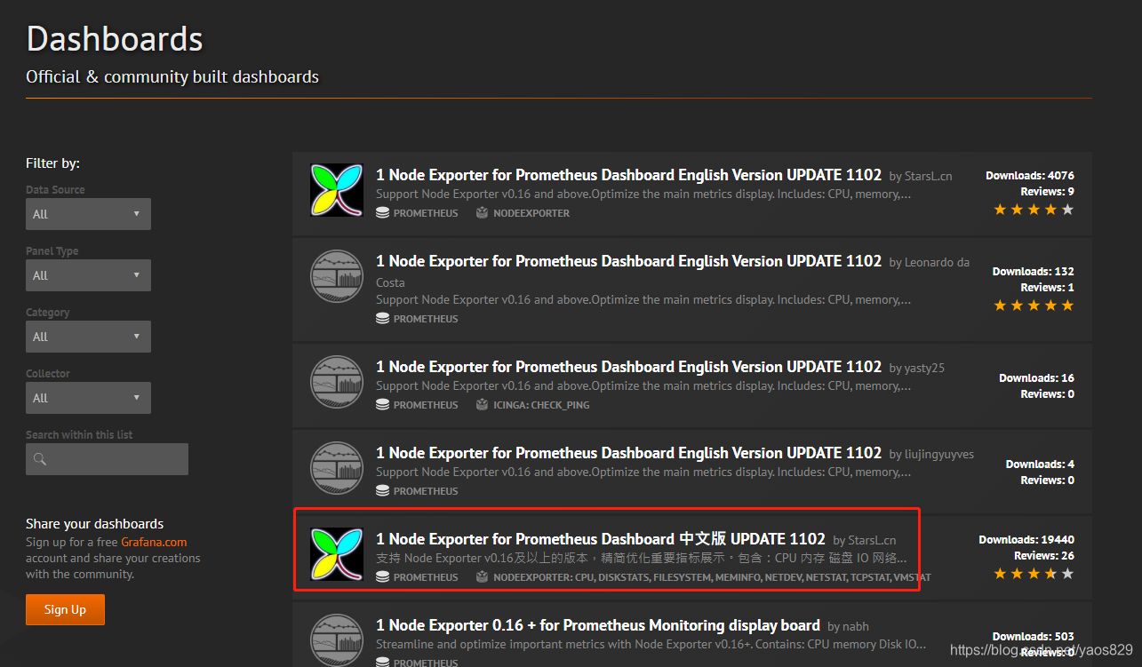Click Reviews: 26 text
Image resolution: width=1142 pixels, height=667 pixels.
1043,556
